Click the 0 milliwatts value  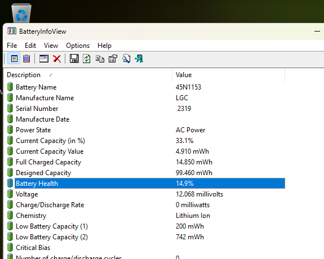[193, 205]
